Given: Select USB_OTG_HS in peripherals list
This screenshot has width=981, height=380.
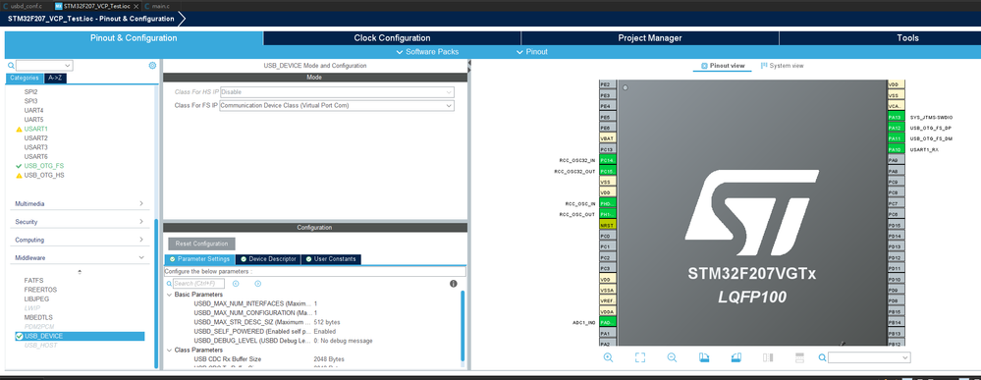Looking at the screenshot, I should (44, 176).
